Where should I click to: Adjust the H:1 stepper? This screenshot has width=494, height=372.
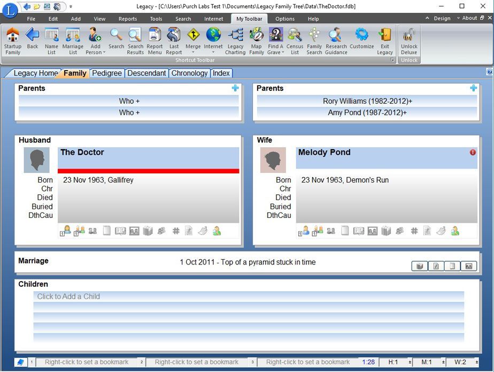tap(410, 362)
